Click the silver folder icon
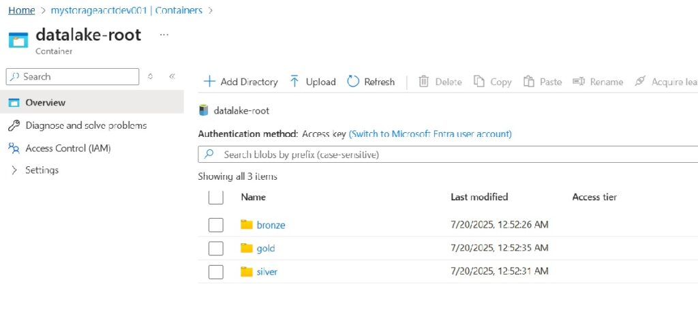The image size is (698, 312). (247, 272)
